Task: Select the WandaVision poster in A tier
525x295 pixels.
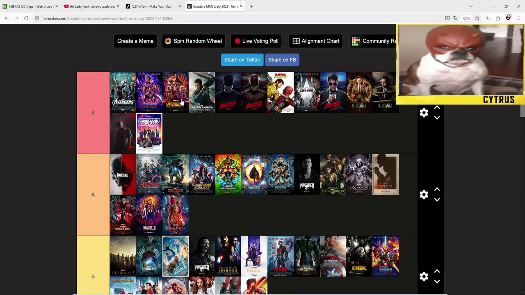Action: click(x=176, y=215)
